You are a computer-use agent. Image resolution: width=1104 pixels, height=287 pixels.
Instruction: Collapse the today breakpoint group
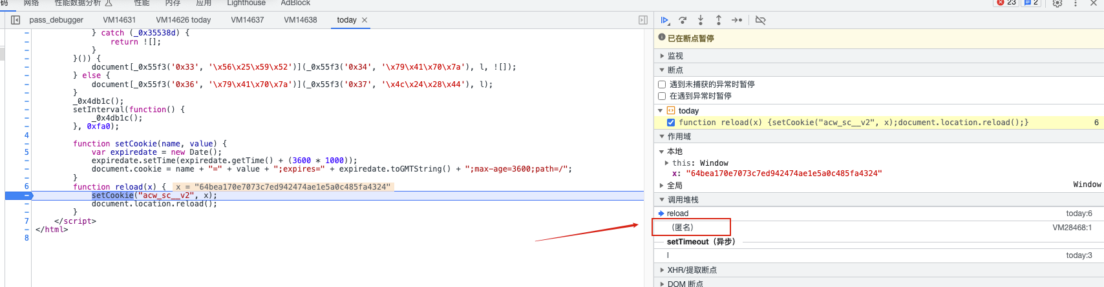pyautogui.click(x=661, y=111)
